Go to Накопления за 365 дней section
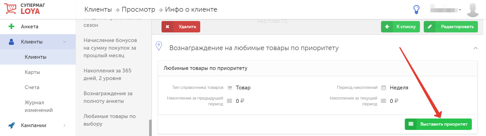 point(107,74)
